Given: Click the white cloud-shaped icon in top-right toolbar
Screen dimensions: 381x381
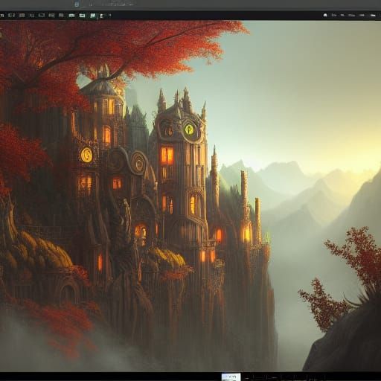Looking at the screenshot, I should (x=325, y=15).
